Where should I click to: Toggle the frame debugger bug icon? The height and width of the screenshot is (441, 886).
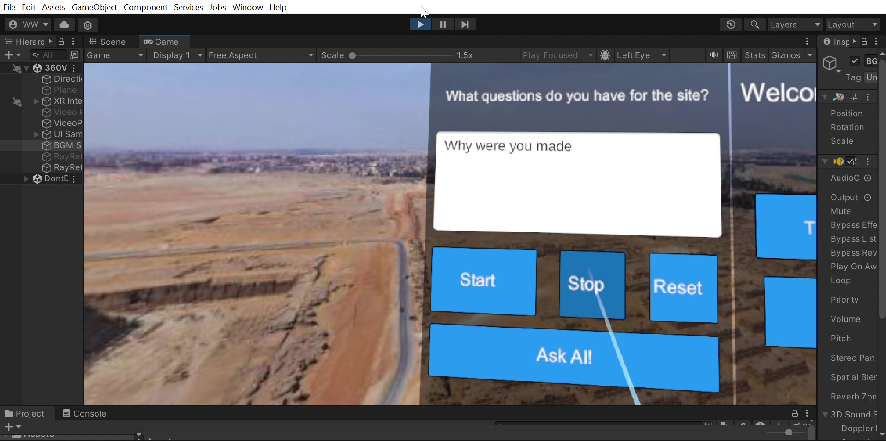click(x=605, y=55)
